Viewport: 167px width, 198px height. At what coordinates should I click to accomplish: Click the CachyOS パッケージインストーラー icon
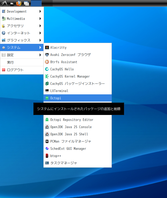tap(47, 84)
